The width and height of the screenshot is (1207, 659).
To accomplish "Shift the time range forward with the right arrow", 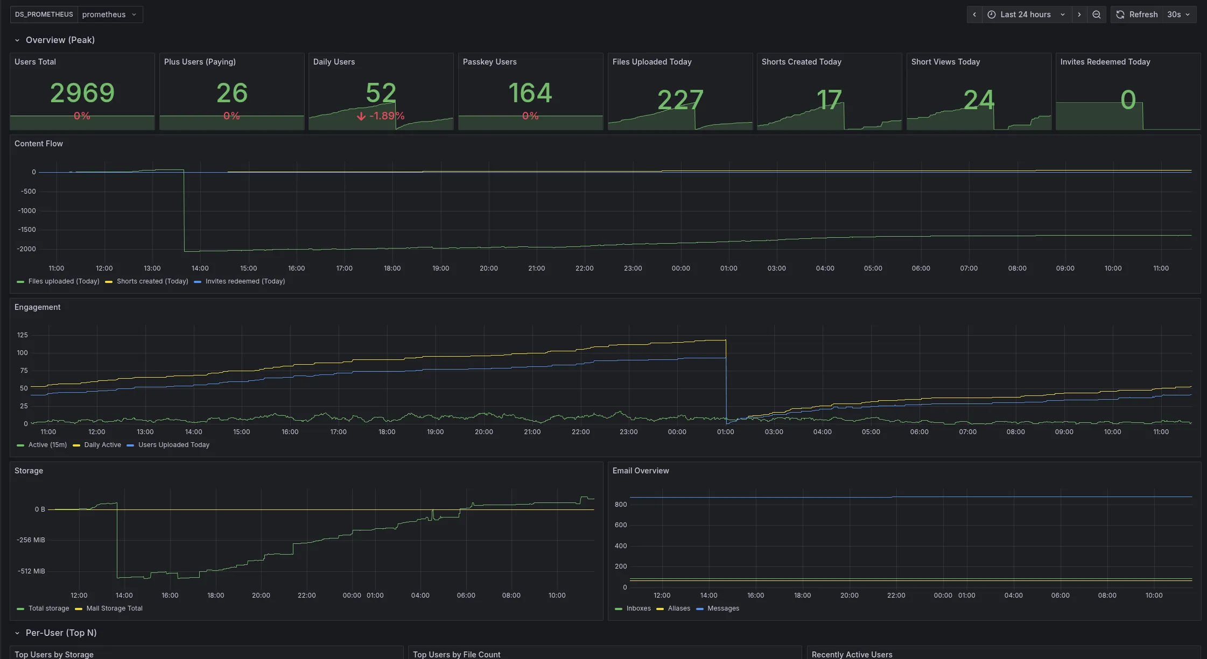I will coord(1079,15).
